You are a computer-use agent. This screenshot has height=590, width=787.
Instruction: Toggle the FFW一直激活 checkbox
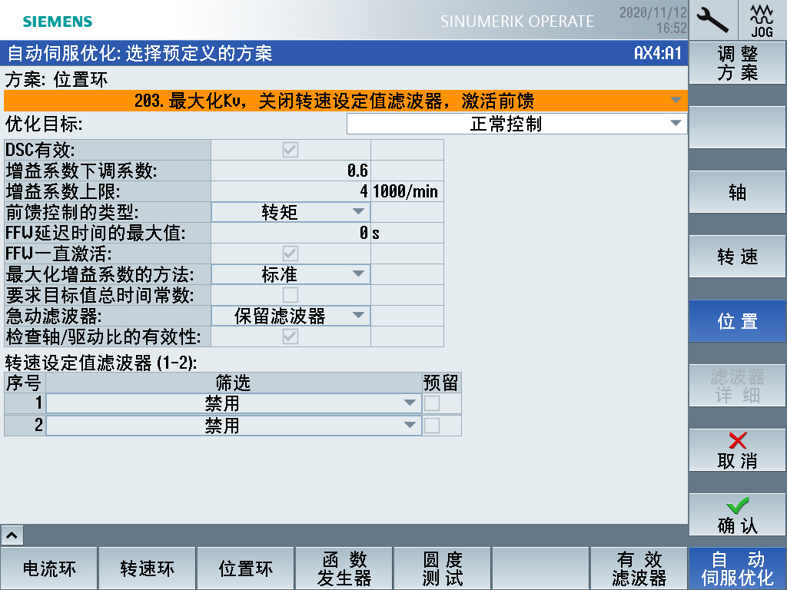[x=291, y=254]
